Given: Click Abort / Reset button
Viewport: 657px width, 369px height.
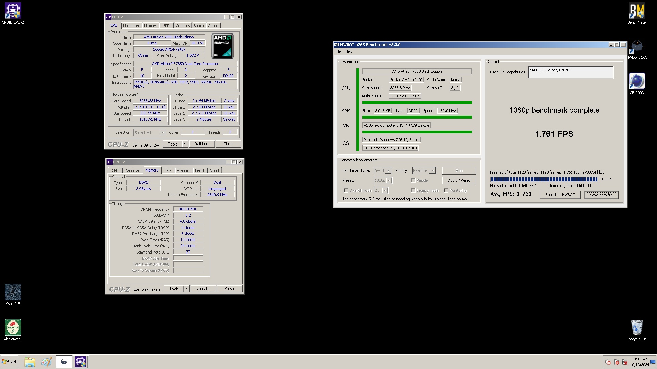Looking at the screenshot, I should [x=459, y=180].
